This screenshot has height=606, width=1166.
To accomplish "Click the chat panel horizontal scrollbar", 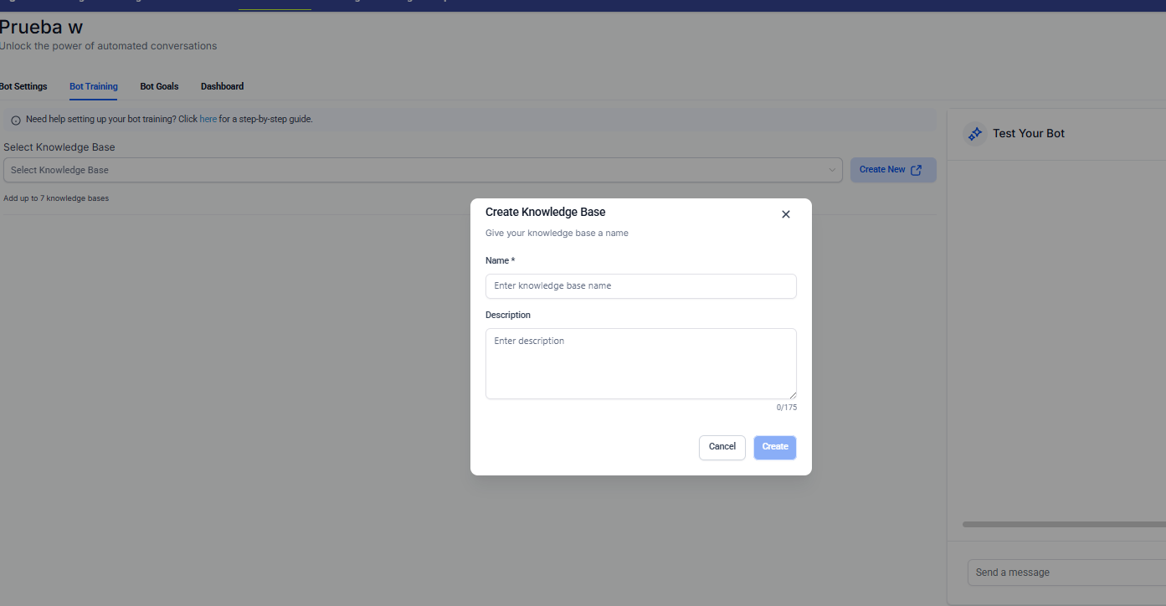I will click(1063, 525).
